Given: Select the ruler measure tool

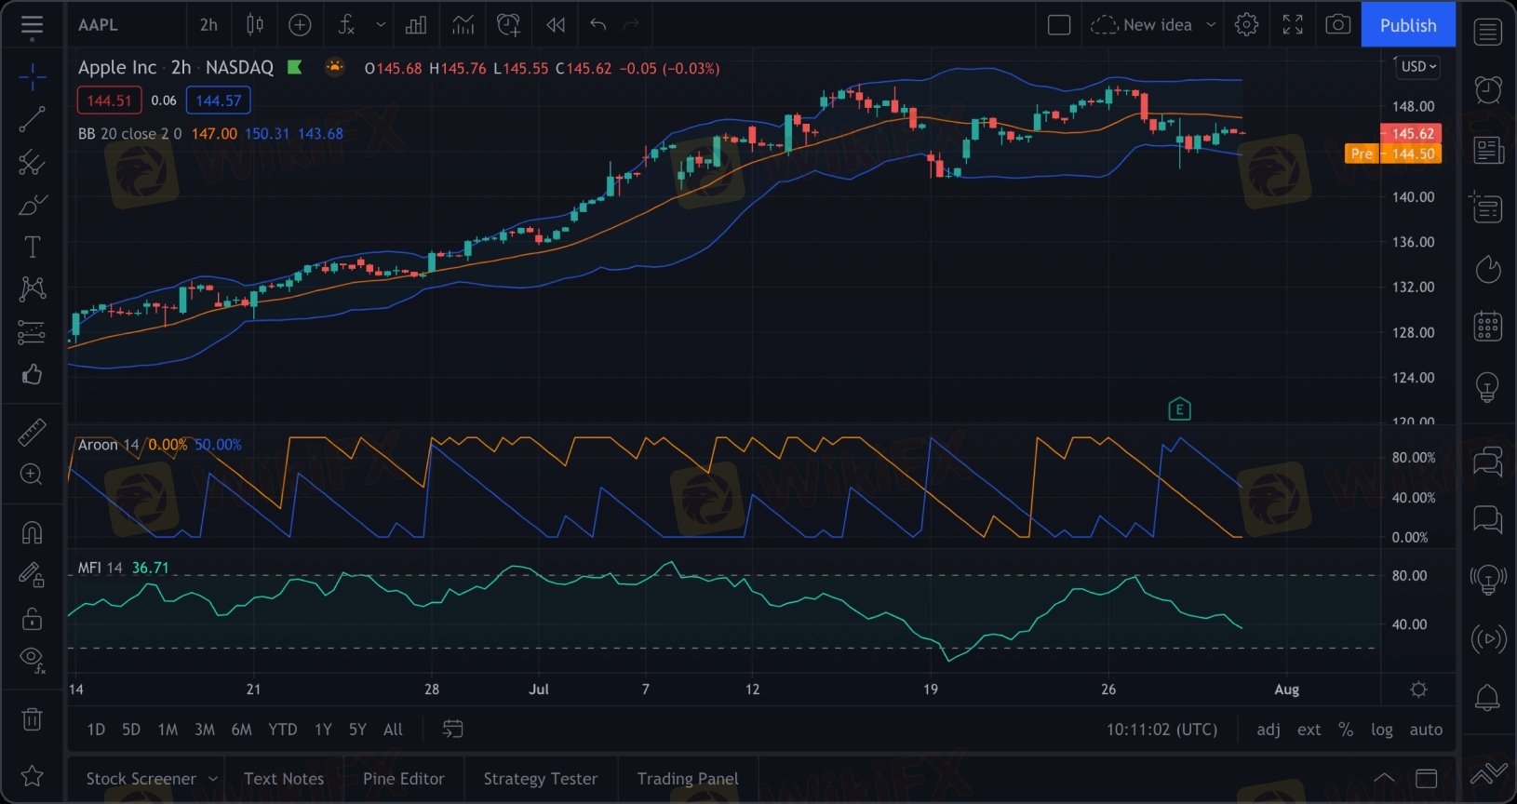Looking at the screenshot, I should pyautogui.click(x=32, y=432).
